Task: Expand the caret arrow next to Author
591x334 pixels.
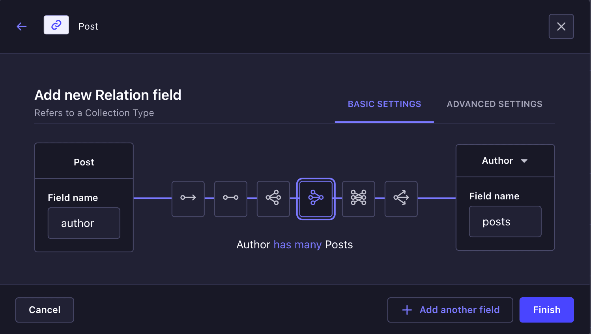Action: pyautogui.click(x=524, y=161)
